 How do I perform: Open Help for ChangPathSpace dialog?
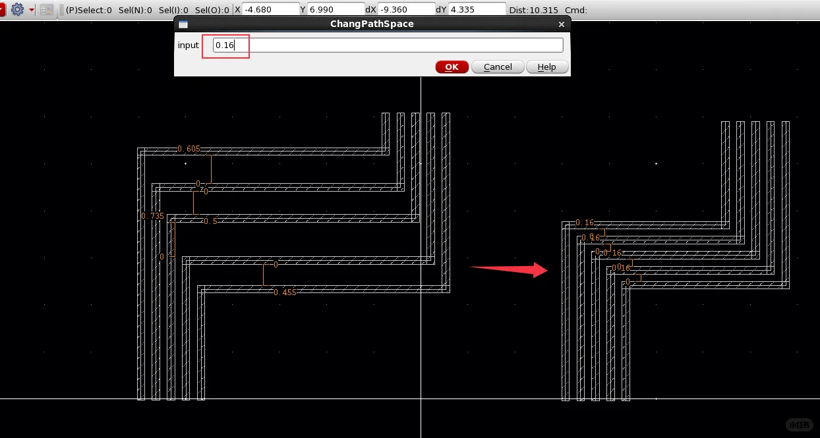(x=546, y=67)
